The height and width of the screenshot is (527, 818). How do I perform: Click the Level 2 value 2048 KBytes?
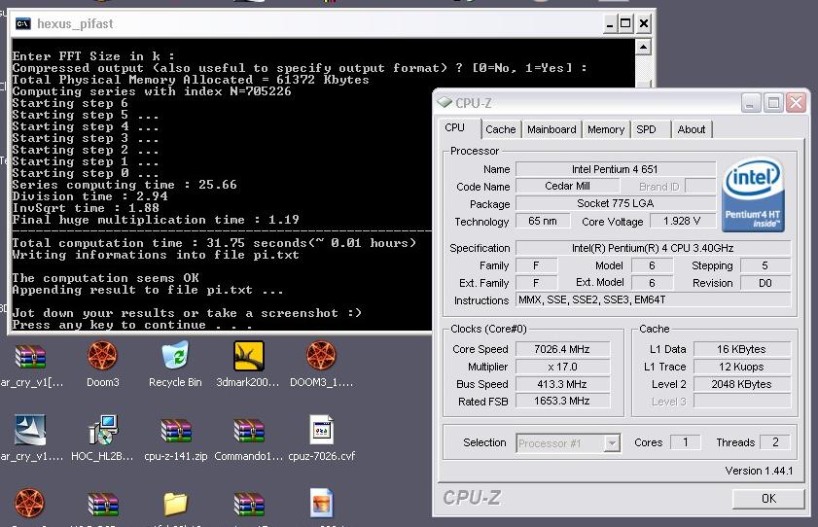click(x=742, y=384)
